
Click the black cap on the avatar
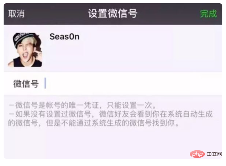pyautogui.click(x=23, y=39)
